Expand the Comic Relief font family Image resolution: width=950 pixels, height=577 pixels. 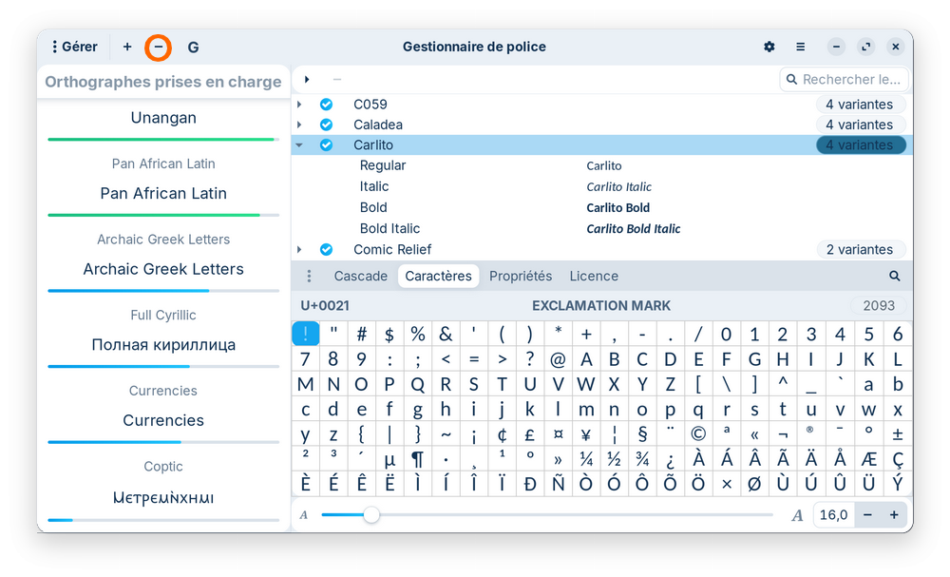pyautogui.click(x=299, y=249)
